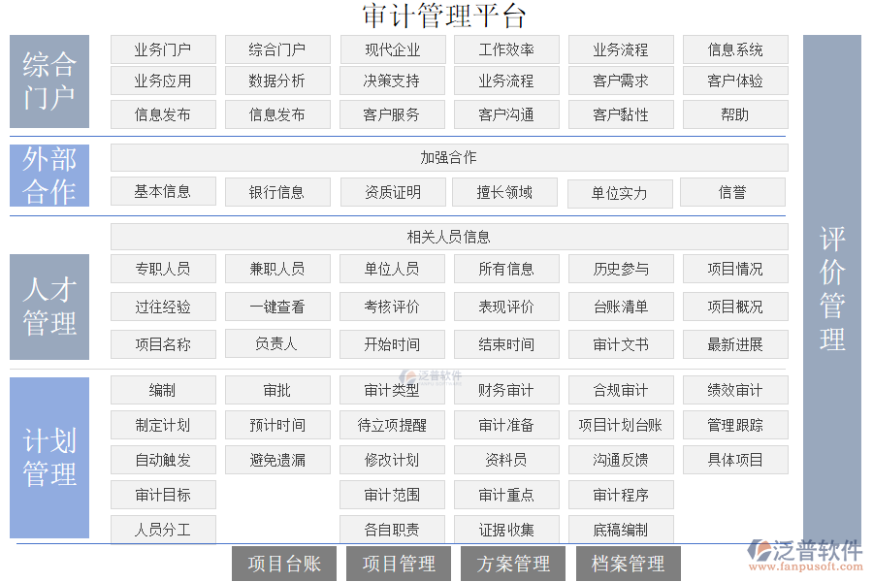Viewport: 873px width, 582px height.
Task: Open the 制定计划 function
Action: [163, 424]
